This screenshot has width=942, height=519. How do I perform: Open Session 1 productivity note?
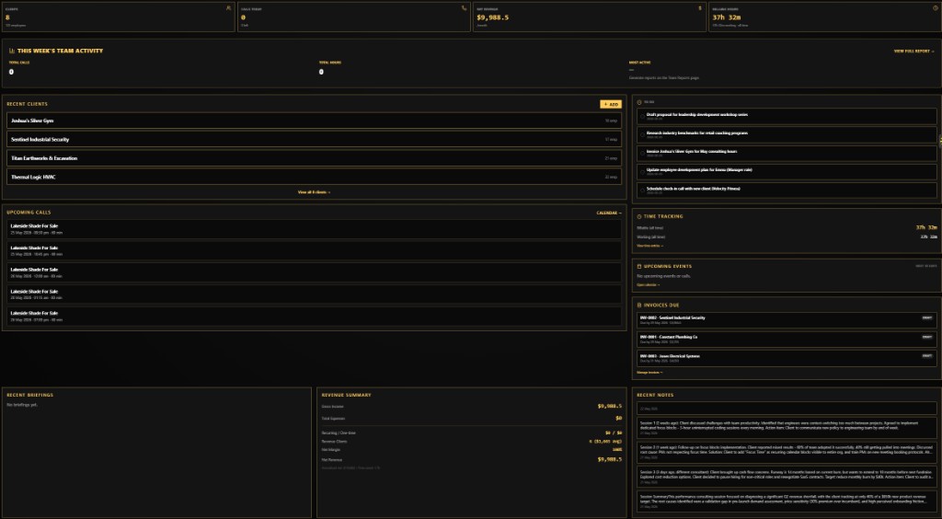[787, 428]
